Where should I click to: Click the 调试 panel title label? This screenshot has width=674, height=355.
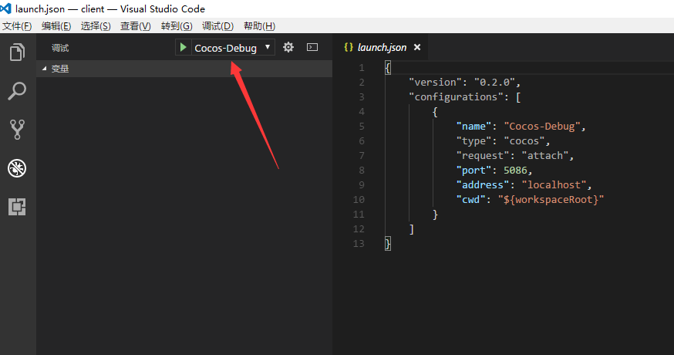(x=60, y=48)
